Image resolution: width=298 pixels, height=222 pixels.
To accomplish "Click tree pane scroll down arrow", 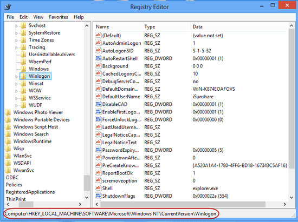I will point(87,198).
